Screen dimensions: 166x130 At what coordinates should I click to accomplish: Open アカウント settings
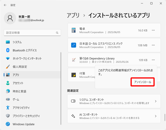pos(32,83)
